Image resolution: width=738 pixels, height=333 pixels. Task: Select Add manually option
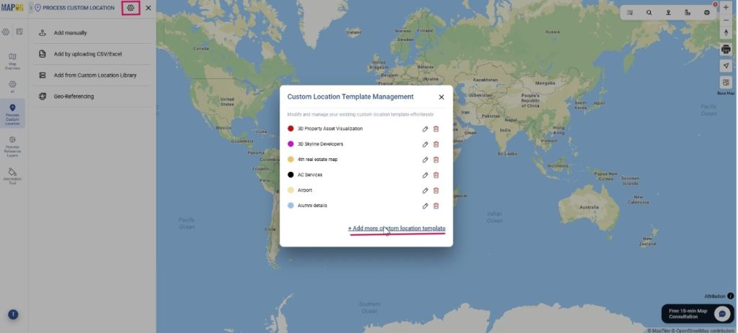click(x=92, y=33)
